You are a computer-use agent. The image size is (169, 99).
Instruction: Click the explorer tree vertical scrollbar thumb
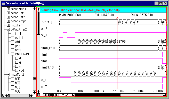click(35, 78)
